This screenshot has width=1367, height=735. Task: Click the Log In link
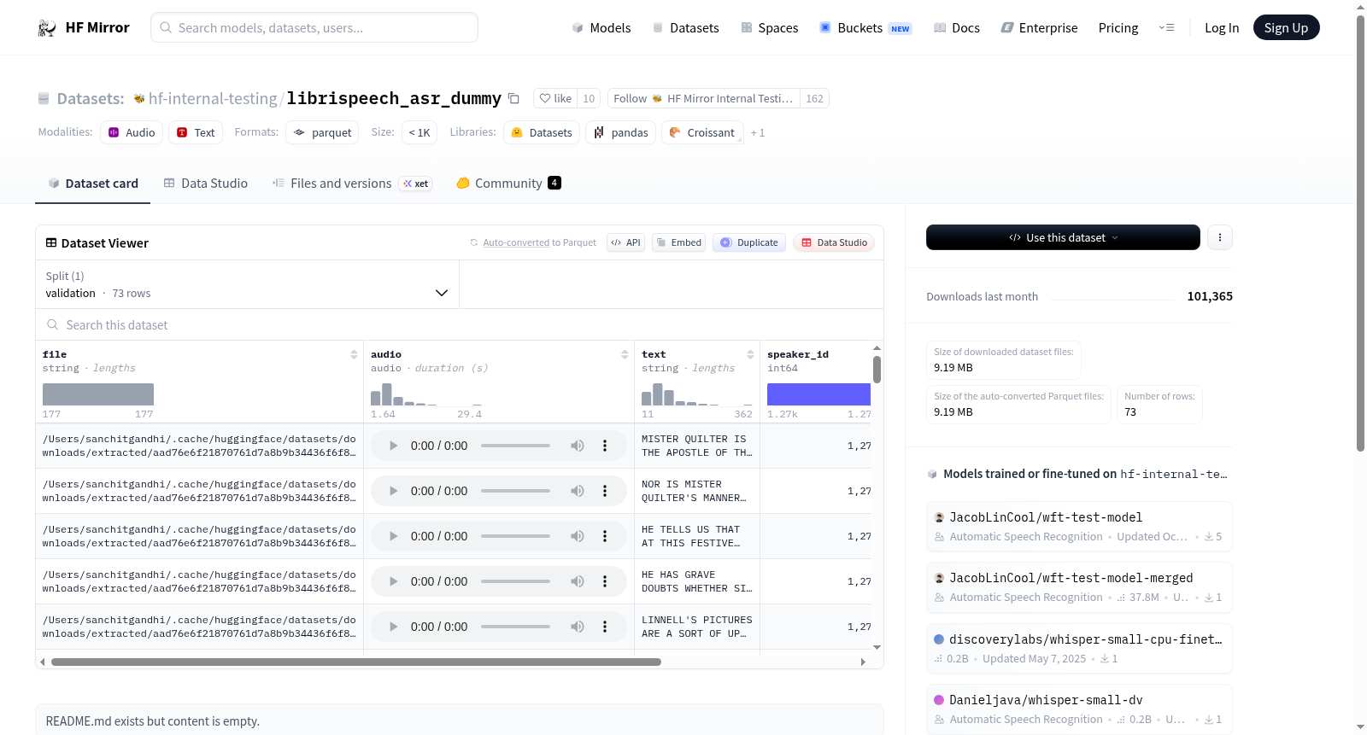coord(1222,28)
